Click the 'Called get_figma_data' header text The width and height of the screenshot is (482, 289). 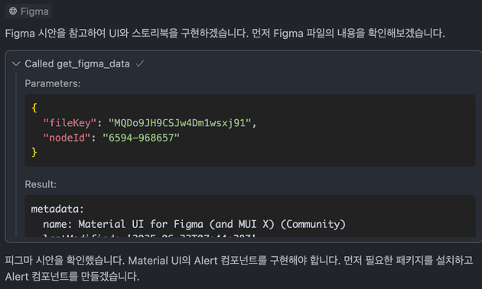coord(77,64)
